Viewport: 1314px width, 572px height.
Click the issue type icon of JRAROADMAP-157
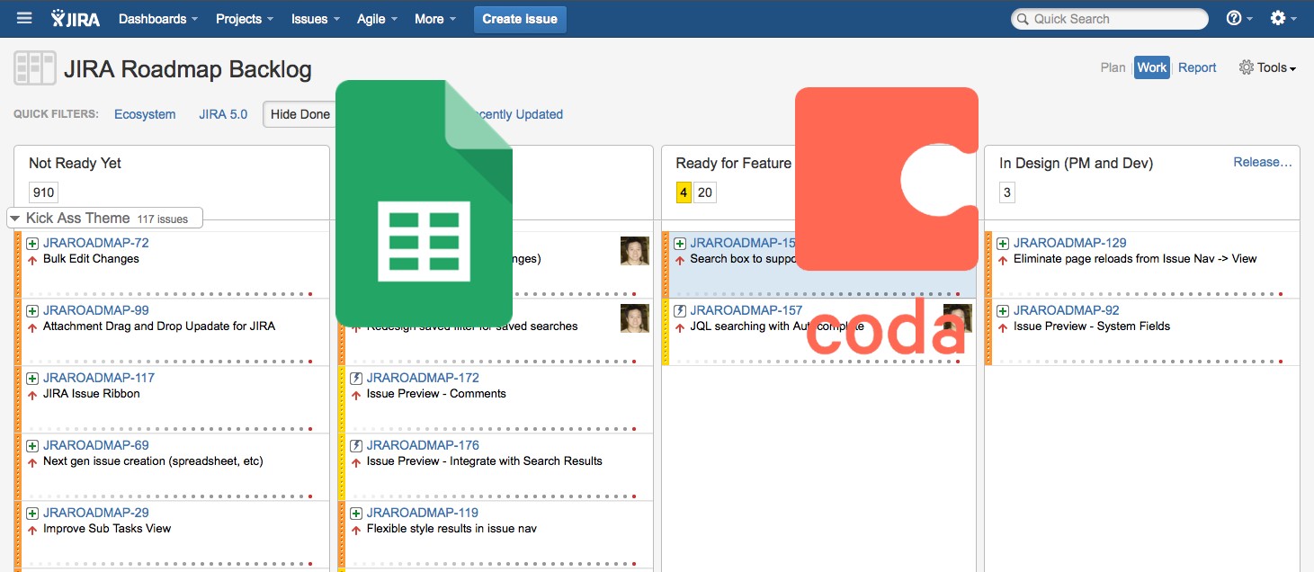coord(680,310)
